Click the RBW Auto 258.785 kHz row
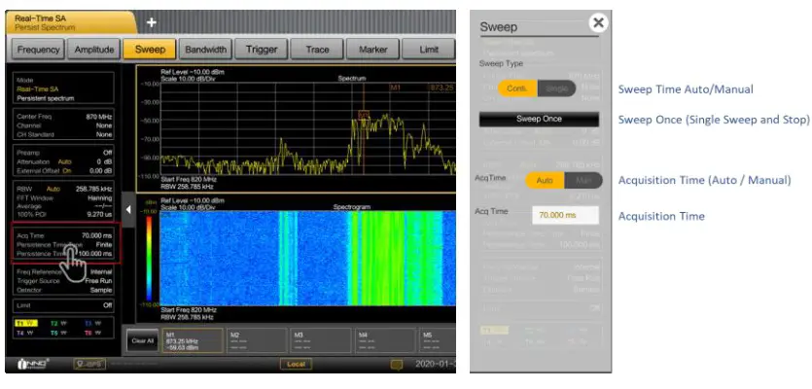 pyautogui.click(x=64, y=189)
